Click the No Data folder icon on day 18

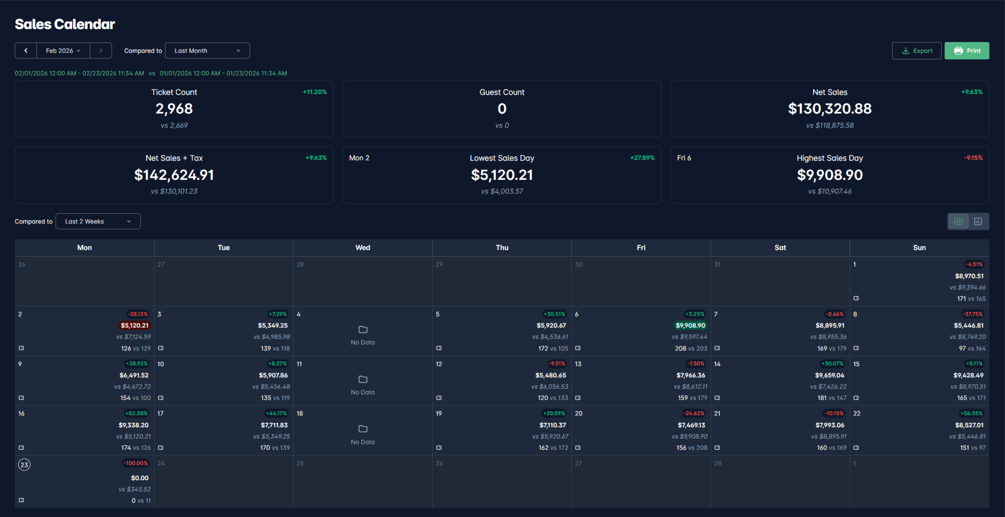363,429
